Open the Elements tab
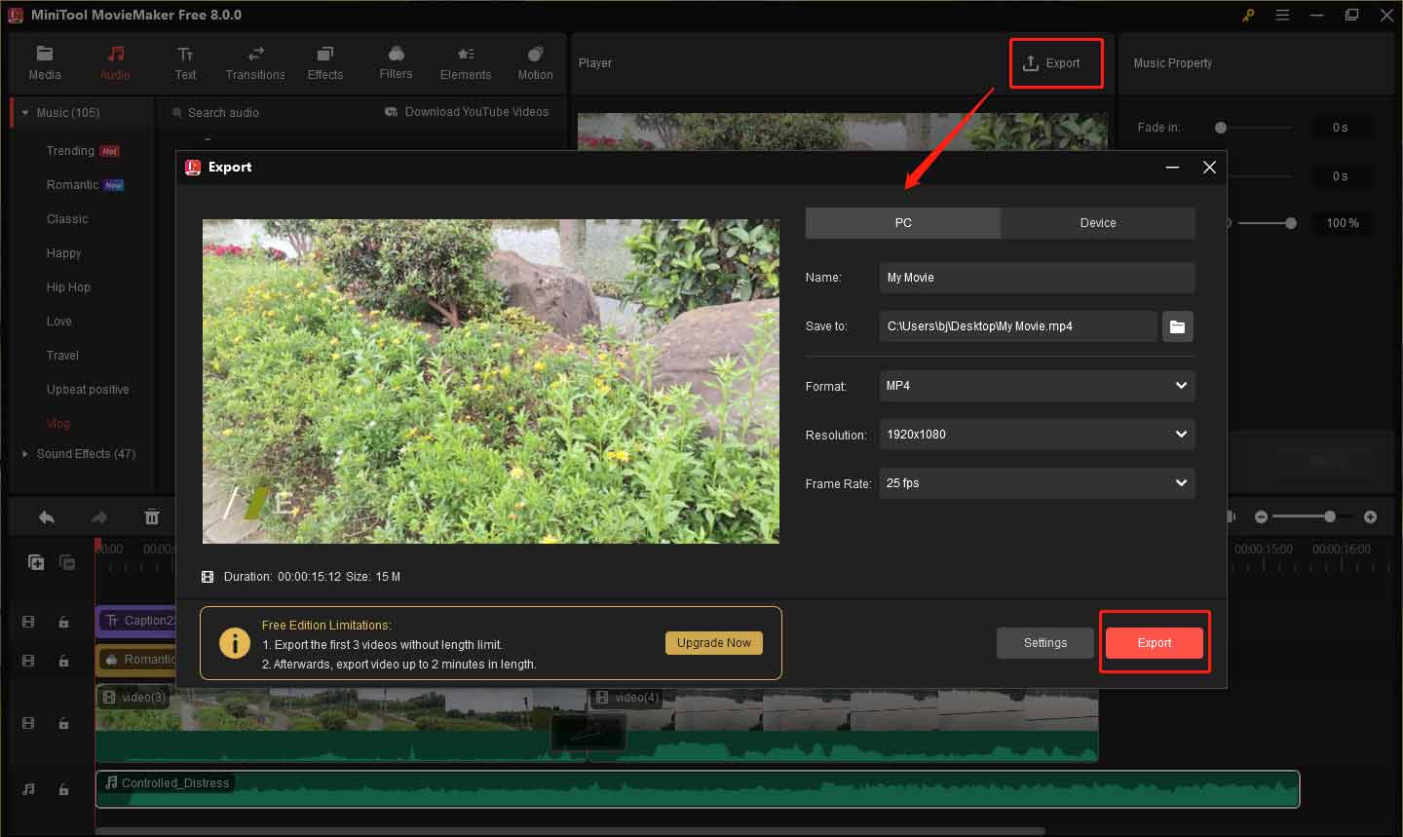This screenshot has width=1403, height=837. coord(466,63)
